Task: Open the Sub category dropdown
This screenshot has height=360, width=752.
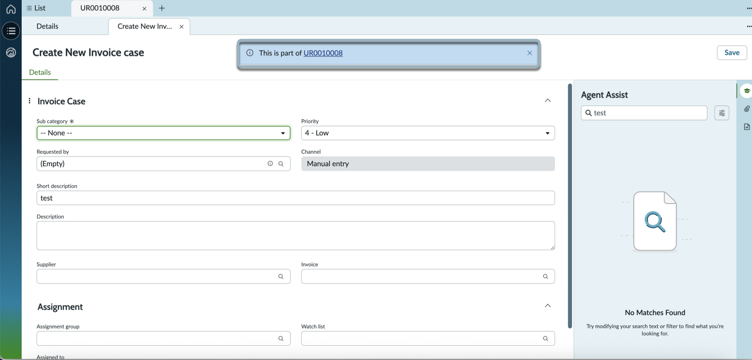Action: [164, 133]
